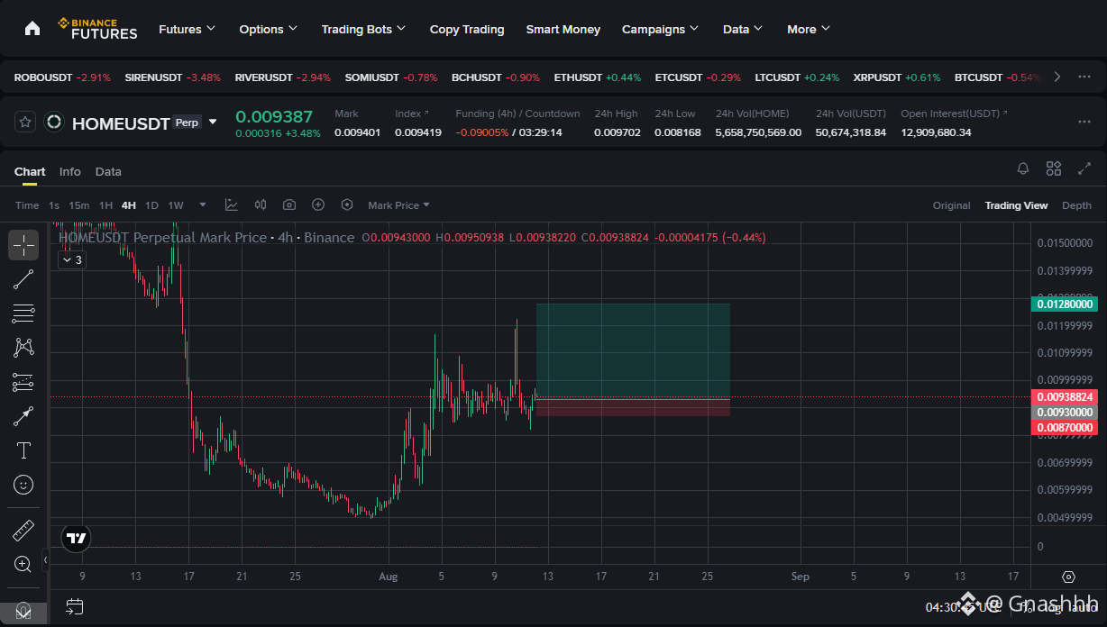
Task: Open the emoji icons tool
Action: point(23,485)
